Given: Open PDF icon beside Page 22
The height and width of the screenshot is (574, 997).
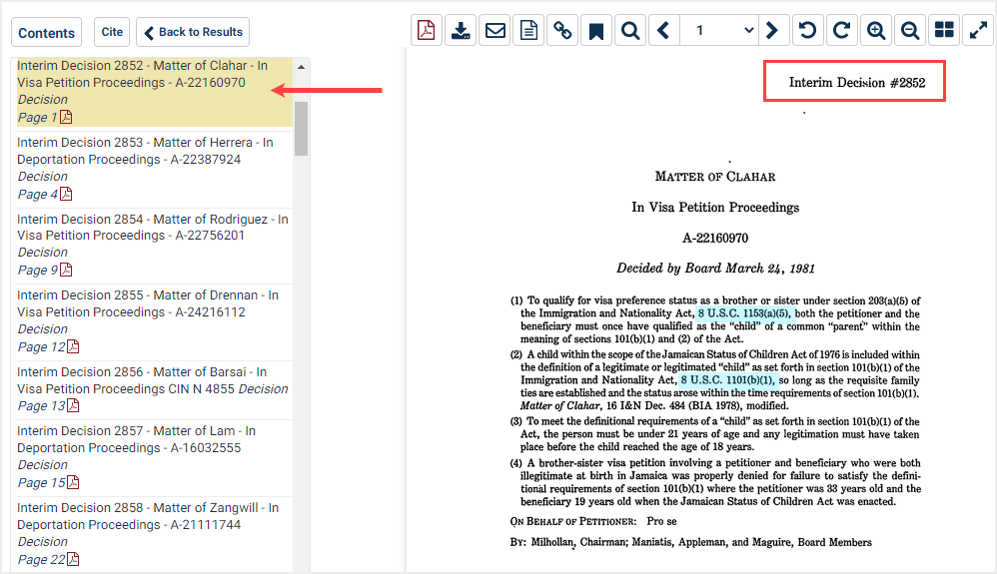Looking at the screenshot, I should (73, 559).
